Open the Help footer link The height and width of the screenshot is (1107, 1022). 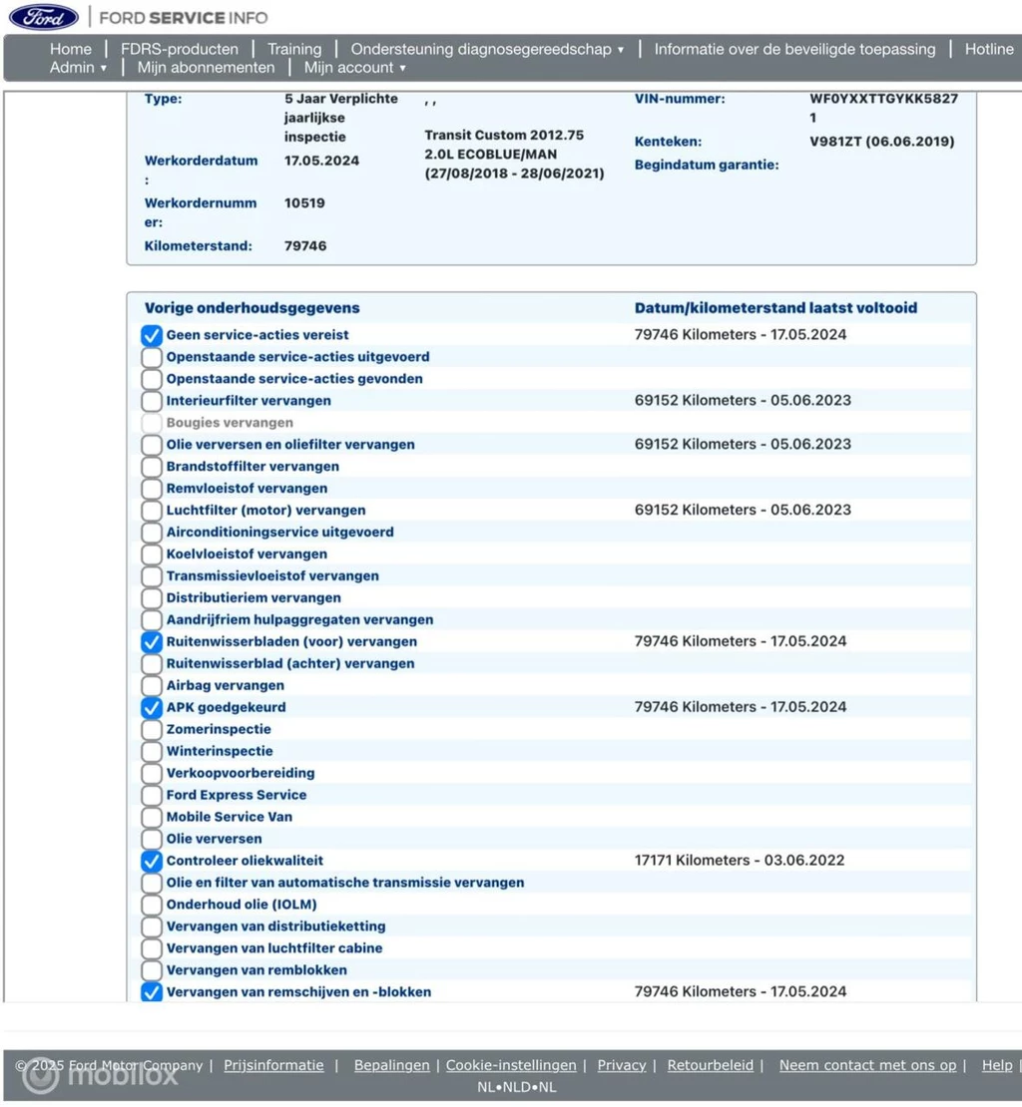(997, 1065)
